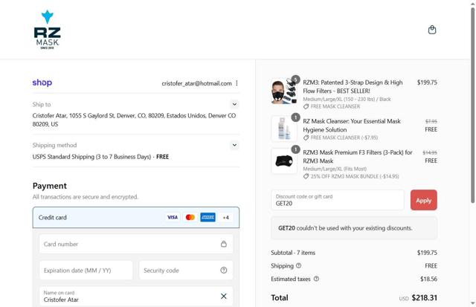Open the shopping bag cart icon
476x307 pixels.
(432, 30)
